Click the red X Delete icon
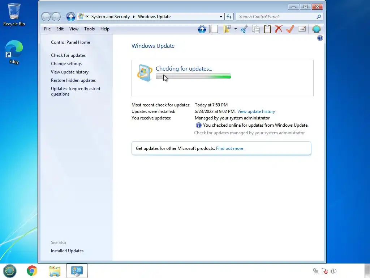 point(279,29)
